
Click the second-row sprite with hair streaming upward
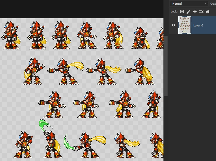click(66, 71)
